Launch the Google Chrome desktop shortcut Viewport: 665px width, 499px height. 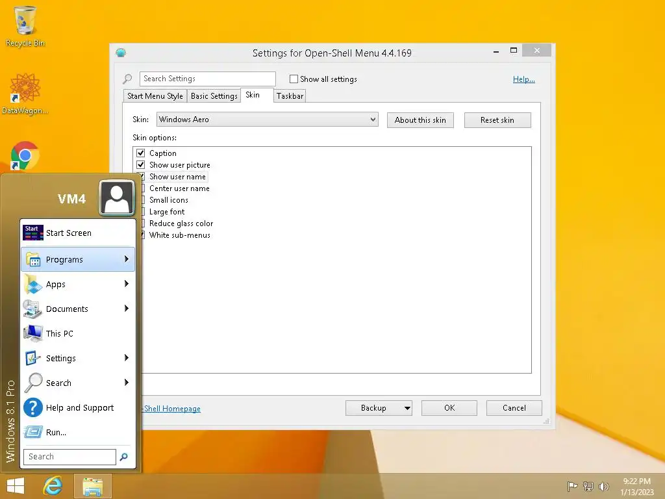25,155
